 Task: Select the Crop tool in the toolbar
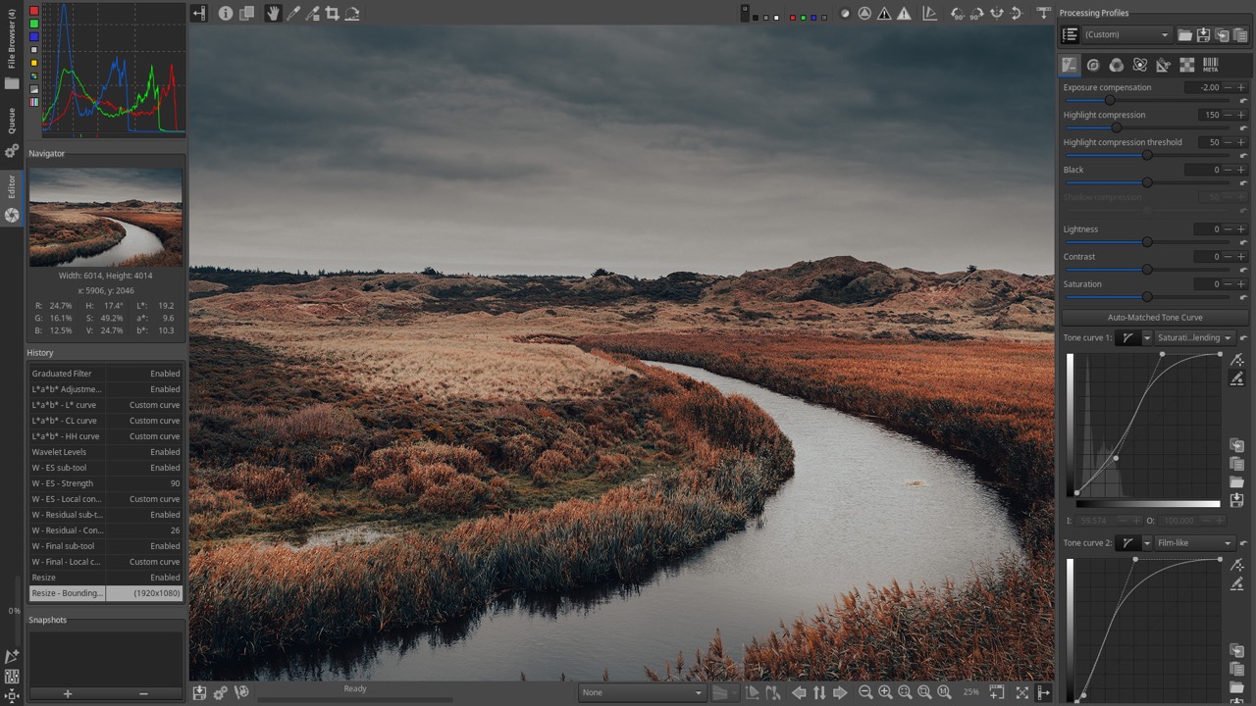332,14
